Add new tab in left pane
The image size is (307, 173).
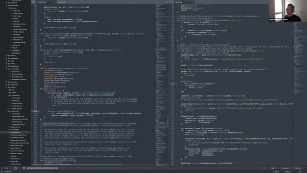pos(165,2)
